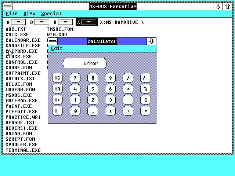
Task: Select file MSDOS.EXE
Action: [19, 95]
